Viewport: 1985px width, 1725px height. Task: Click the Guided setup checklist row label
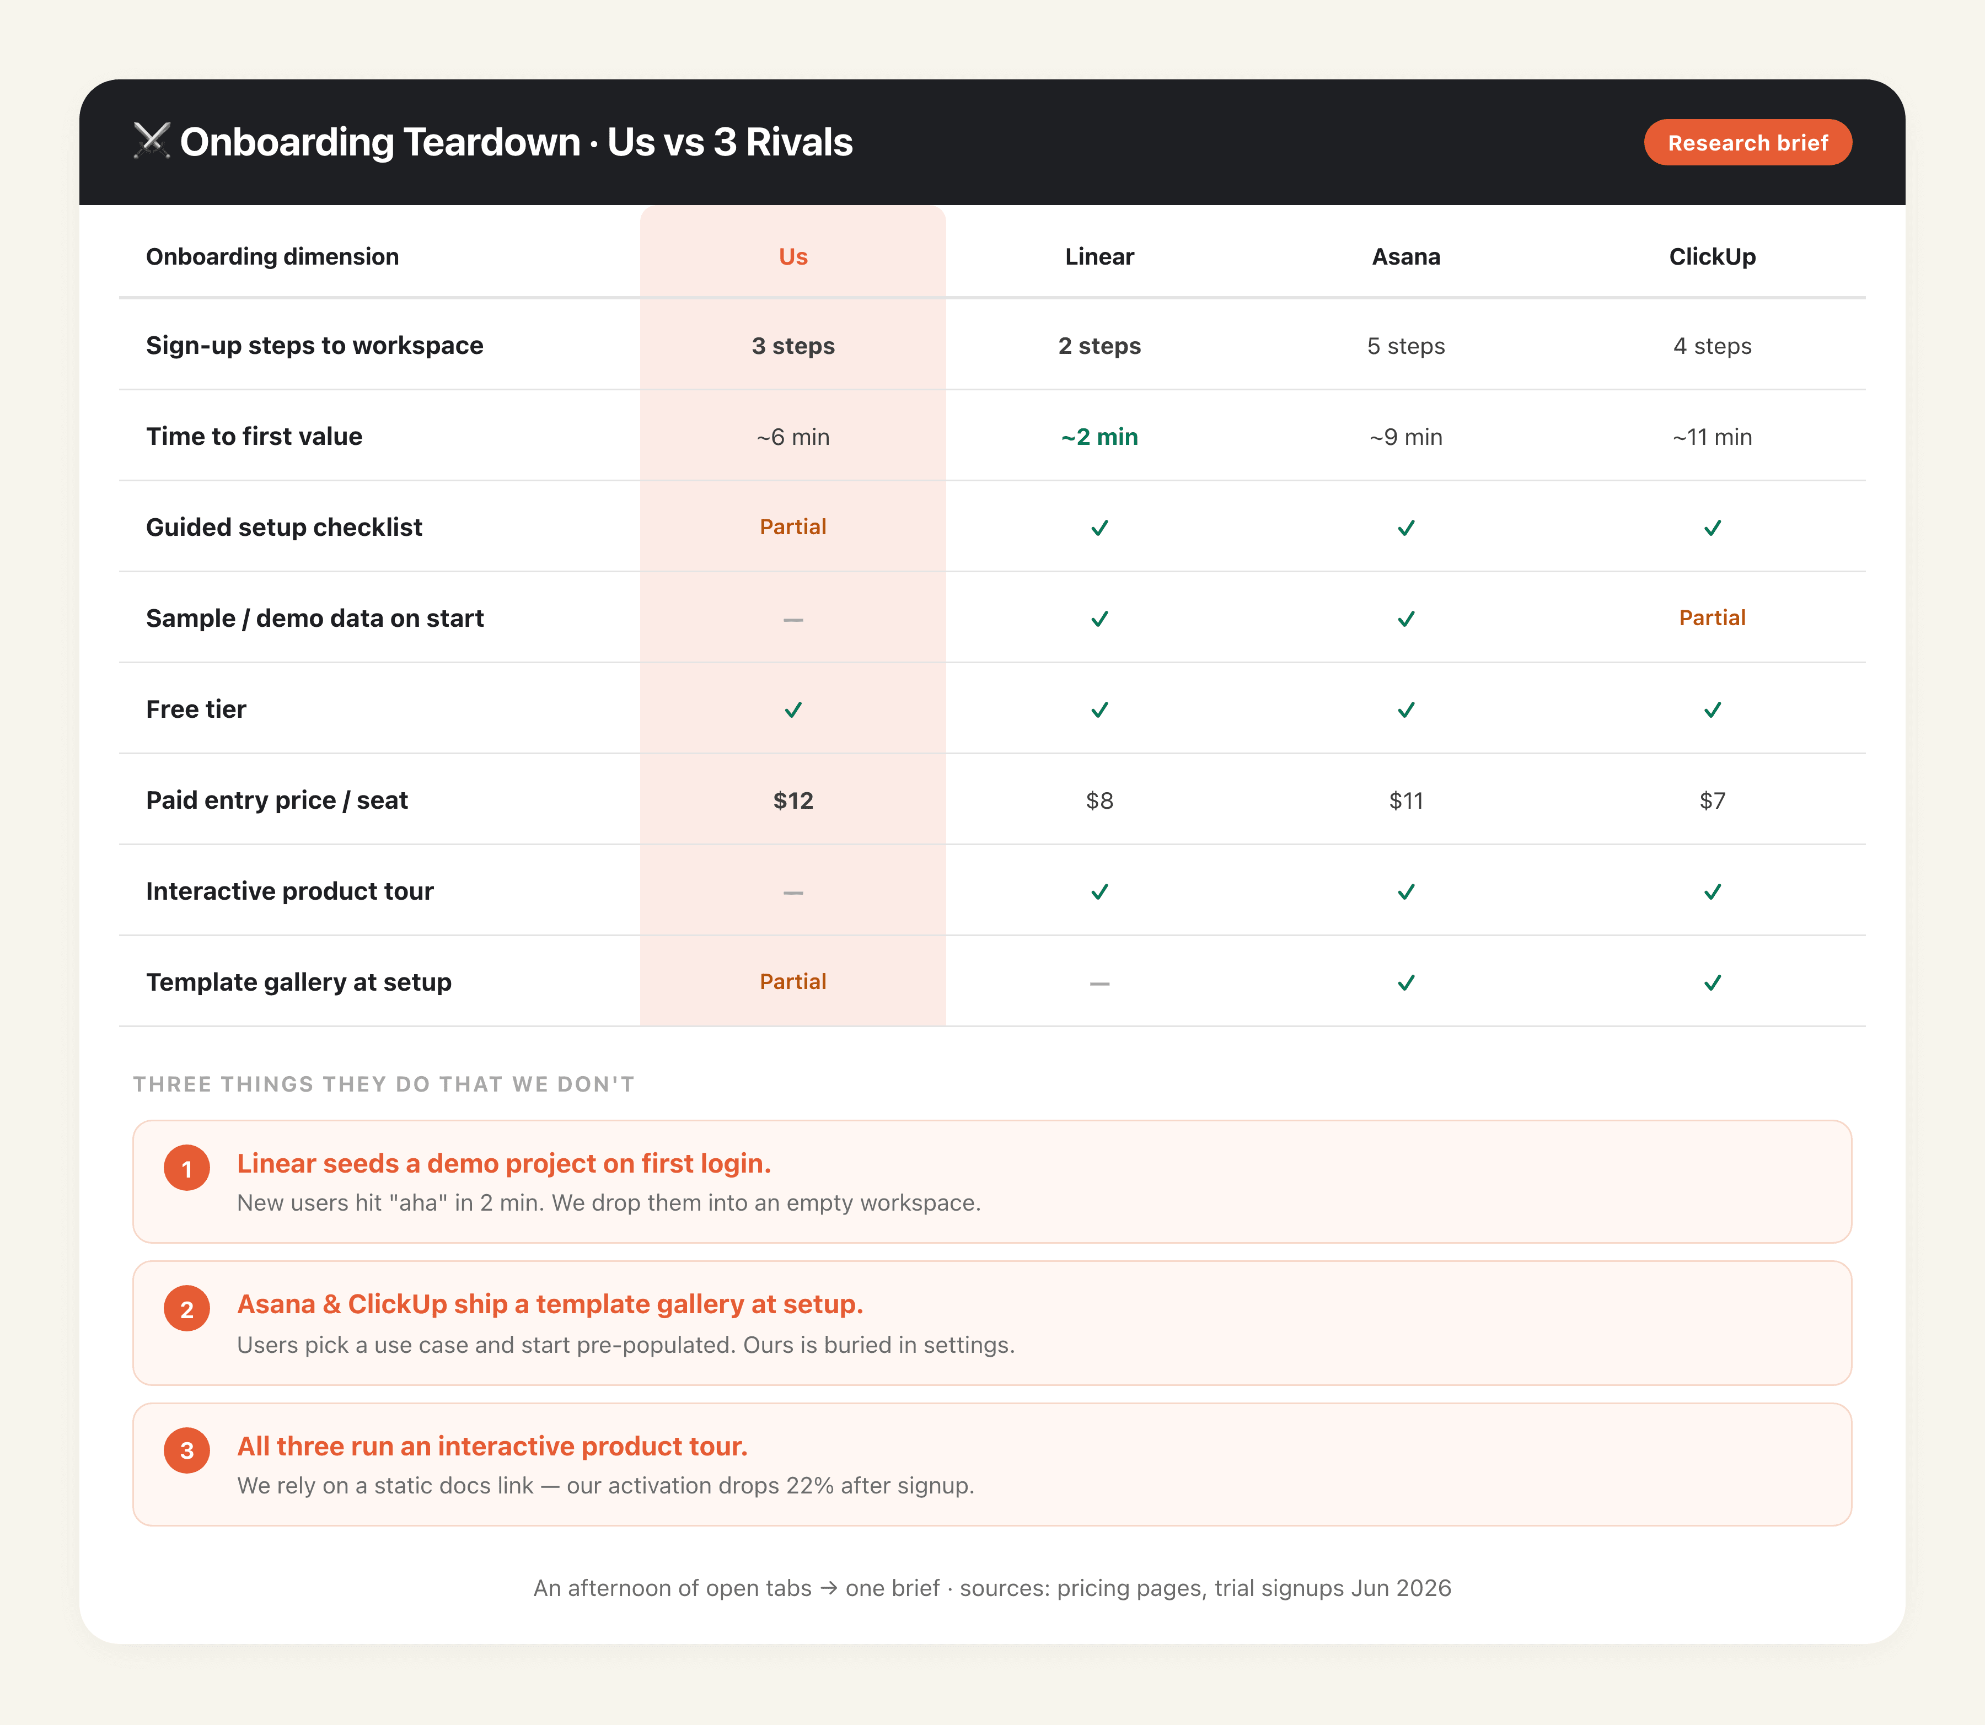pyautogui.click(x=284, y=528)
